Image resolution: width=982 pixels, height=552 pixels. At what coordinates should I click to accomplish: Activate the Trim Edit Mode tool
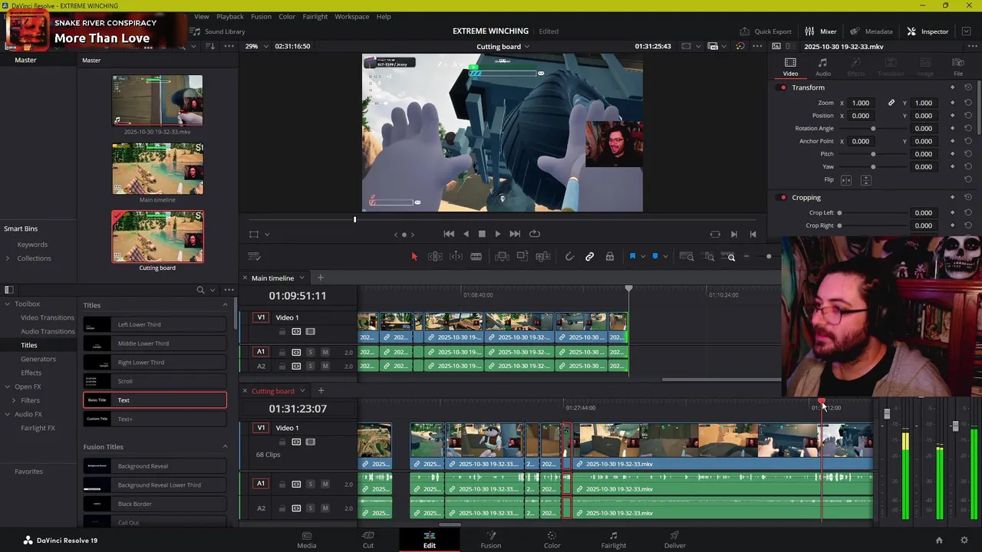coord(435,257)
